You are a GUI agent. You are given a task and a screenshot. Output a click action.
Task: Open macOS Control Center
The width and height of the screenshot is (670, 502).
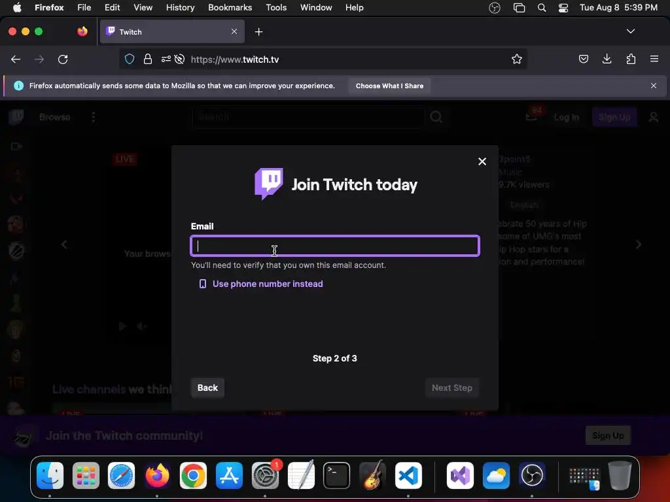pos(563,8)
